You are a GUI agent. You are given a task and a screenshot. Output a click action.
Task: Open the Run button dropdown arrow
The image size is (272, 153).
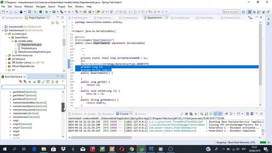click(57, 12)
